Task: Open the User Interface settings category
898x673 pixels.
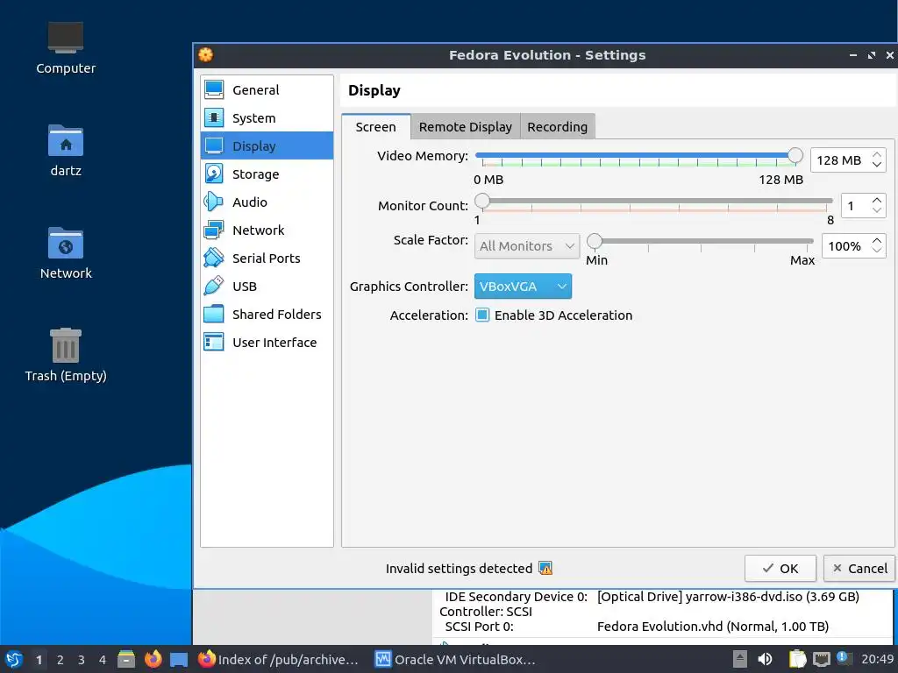Action: (x=267, y=343)
